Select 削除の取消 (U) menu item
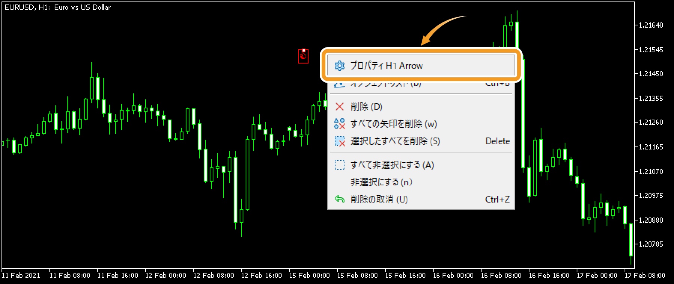This screenshot has height=284, width=674. coord(421,199)
